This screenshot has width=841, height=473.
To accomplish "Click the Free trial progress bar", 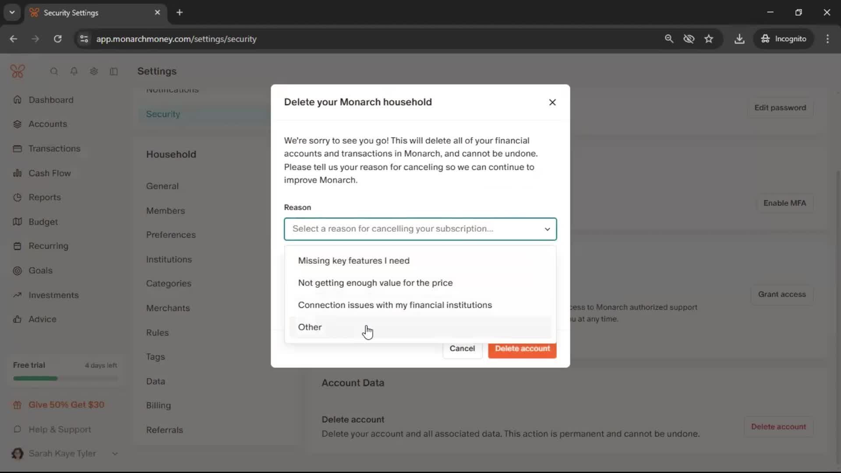I will 66,378.
